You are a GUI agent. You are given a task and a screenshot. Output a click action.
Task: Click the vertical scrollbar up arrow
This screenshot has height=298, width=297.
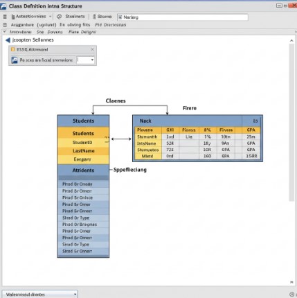coord(291,41)
